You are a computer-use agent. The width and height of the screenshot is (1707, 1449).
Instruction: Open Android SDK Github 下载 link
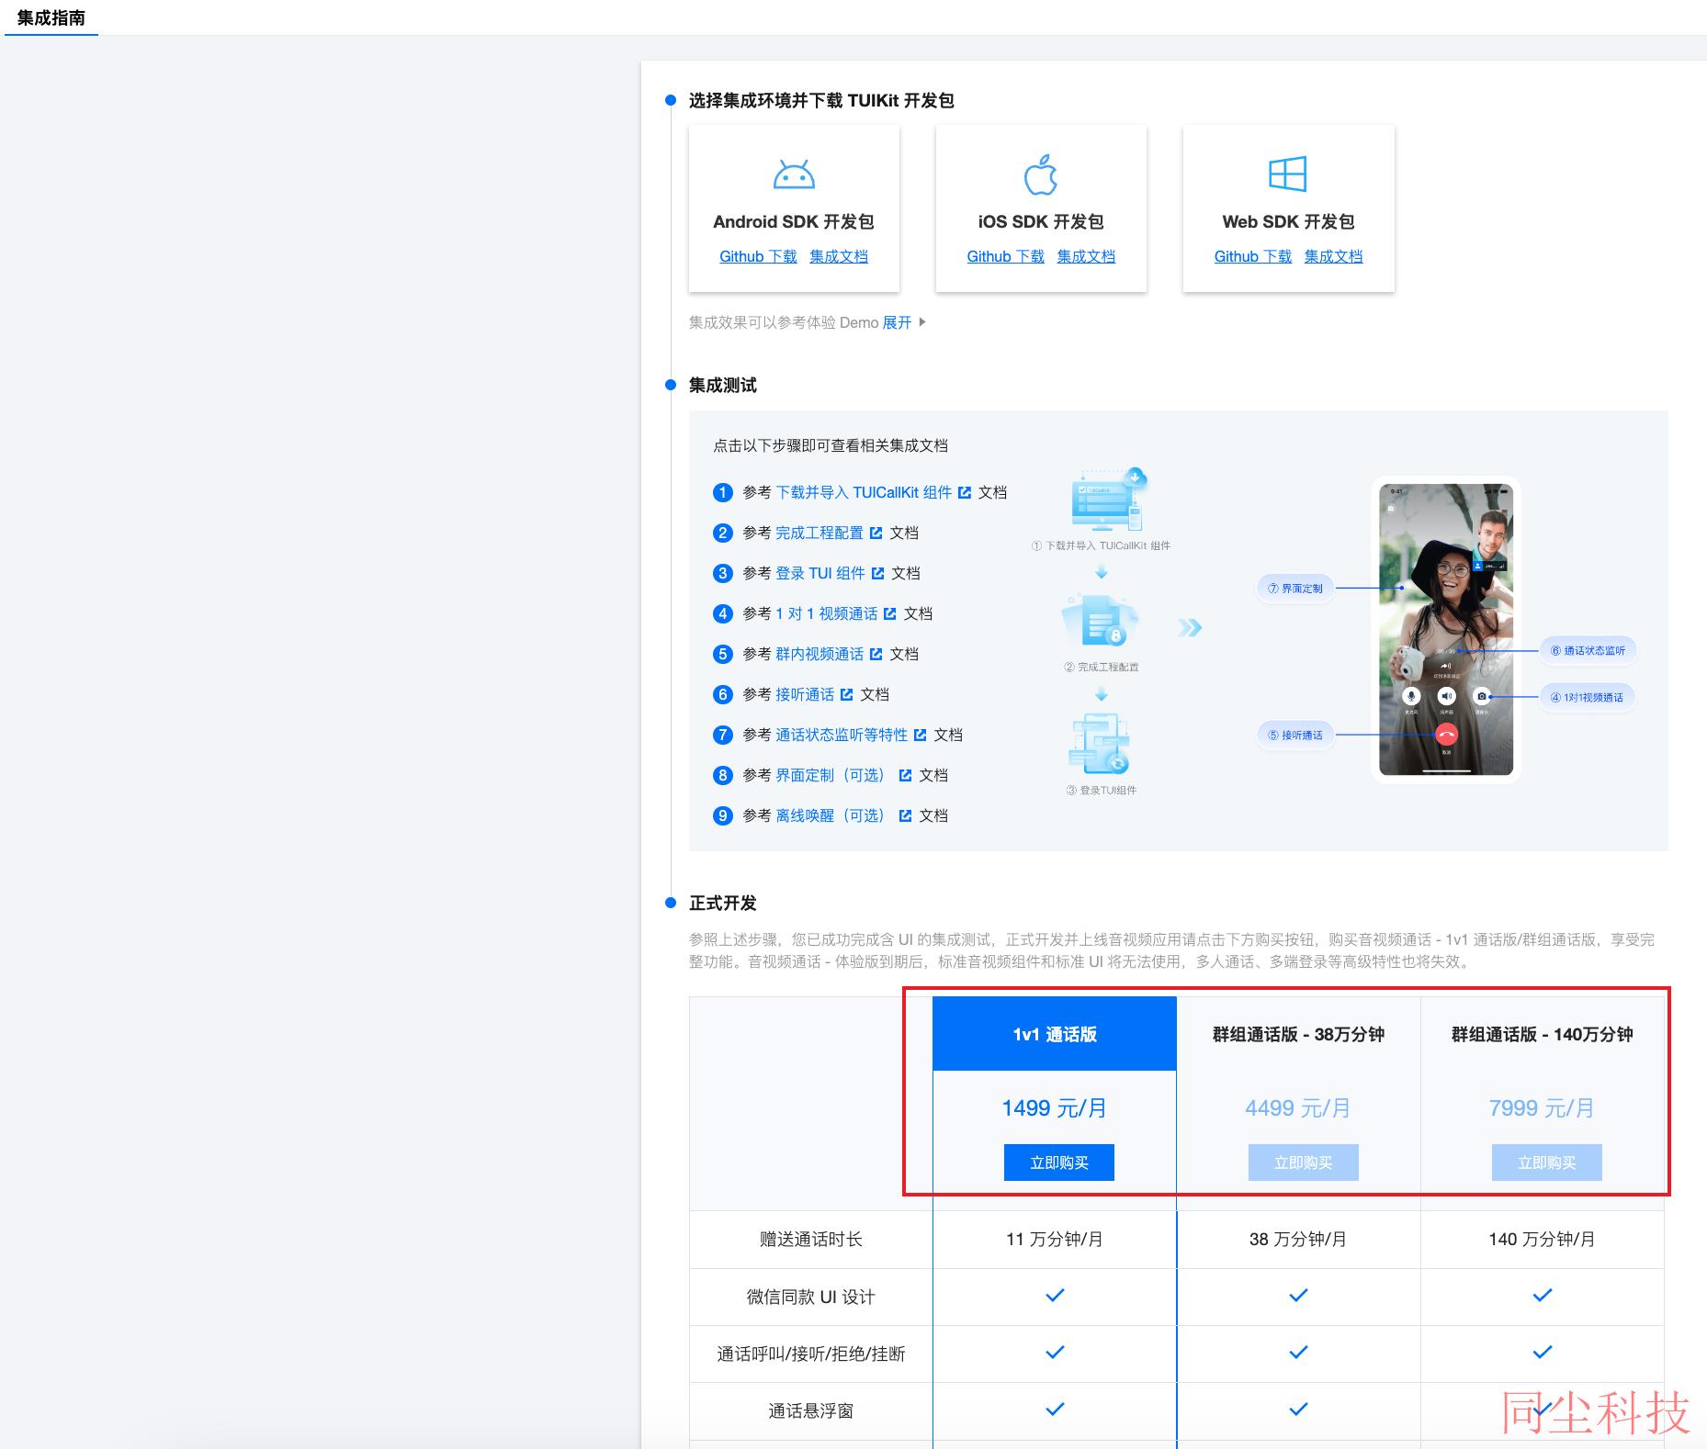758,256
